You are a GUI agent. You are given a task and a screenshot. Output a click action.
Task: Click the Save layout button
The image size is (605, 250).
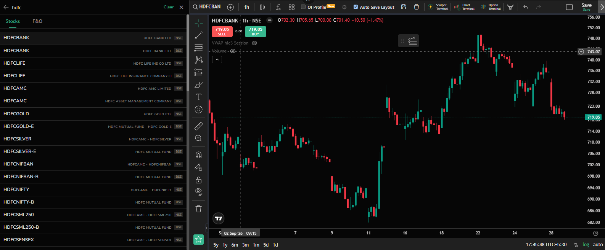(587, 7)
